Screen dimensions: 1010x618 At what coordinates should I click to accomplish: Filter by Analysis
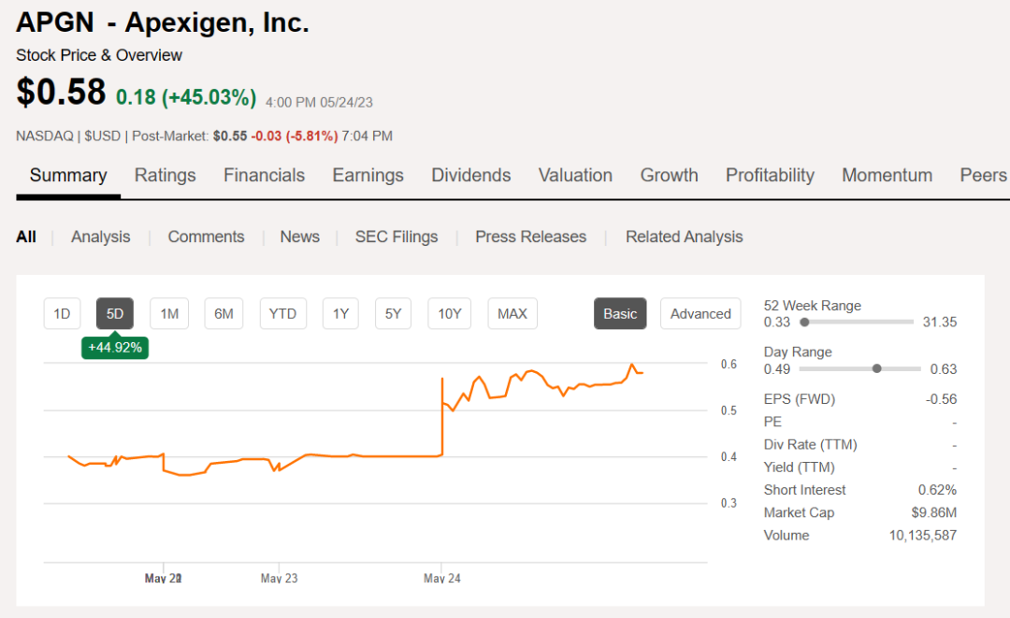(100, 237)
